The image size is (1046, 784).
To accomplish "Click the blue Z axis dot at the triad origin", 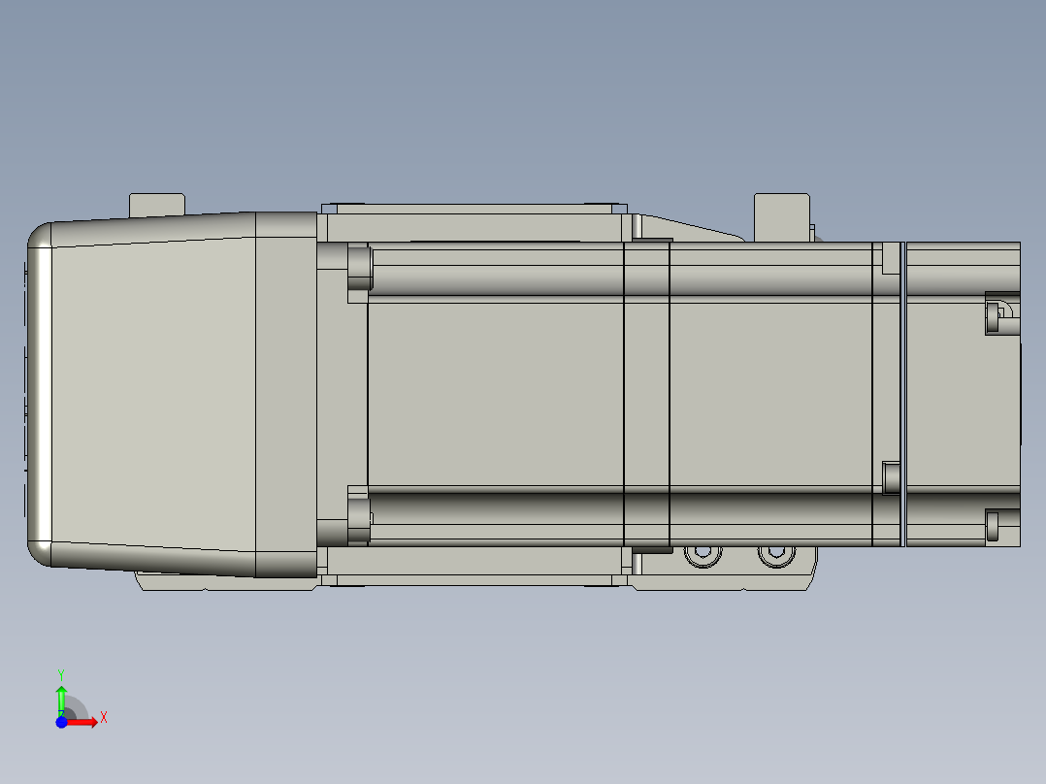I will [61, 723].
